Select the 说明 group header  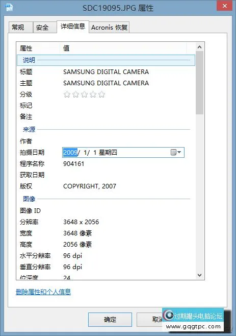106,60
